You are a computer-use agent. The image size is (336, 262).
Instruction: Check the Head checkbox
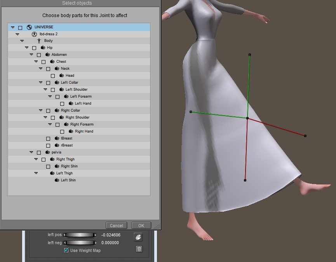[x=53, y=76]
